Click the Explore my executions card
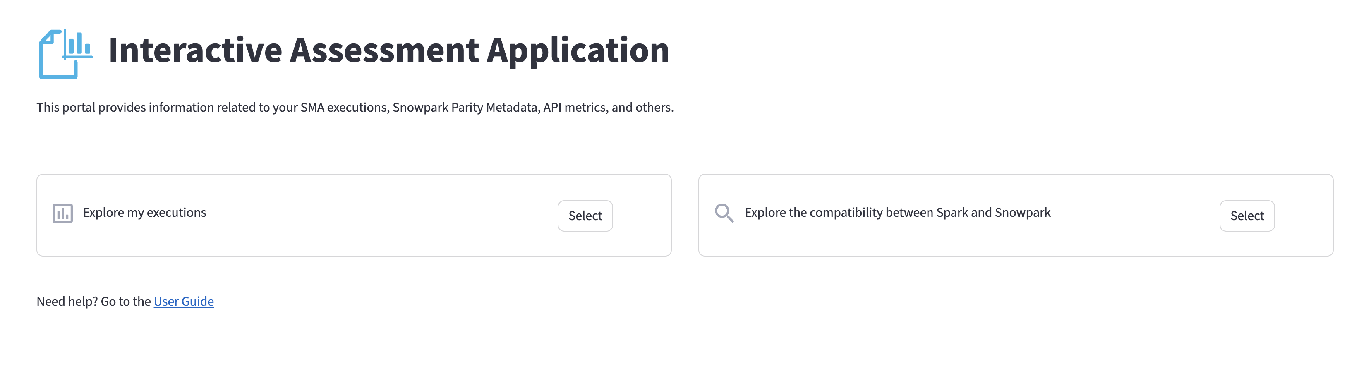Viewport: 1371px width, 379px height. [x=354, y=216]
